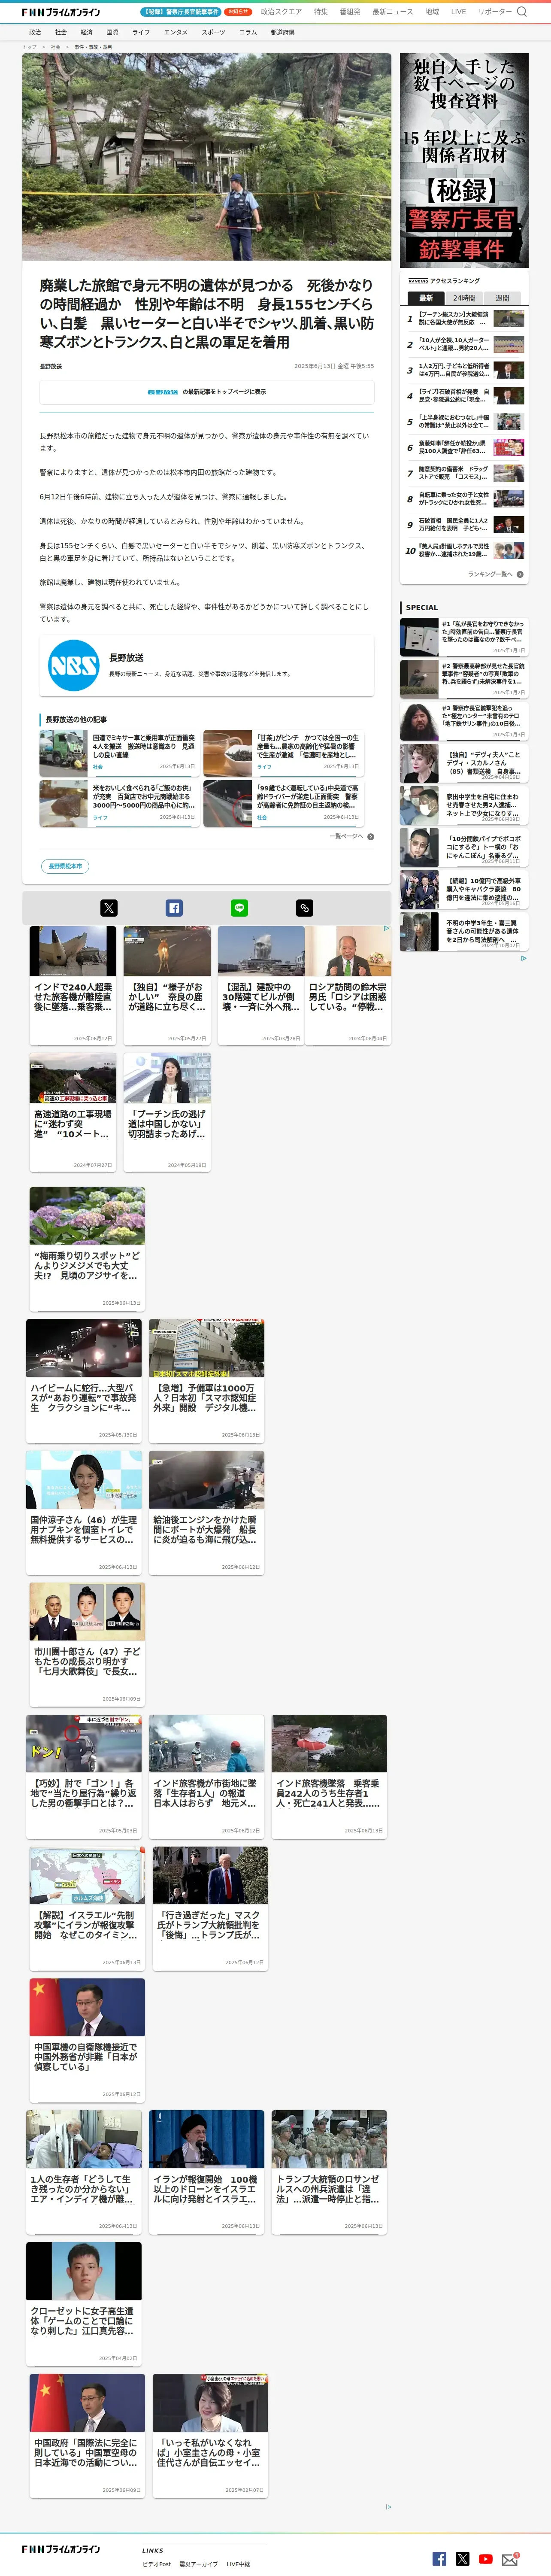
Task: Open ranking item 1 プーチン総スカン article
Action: (464, 319)
